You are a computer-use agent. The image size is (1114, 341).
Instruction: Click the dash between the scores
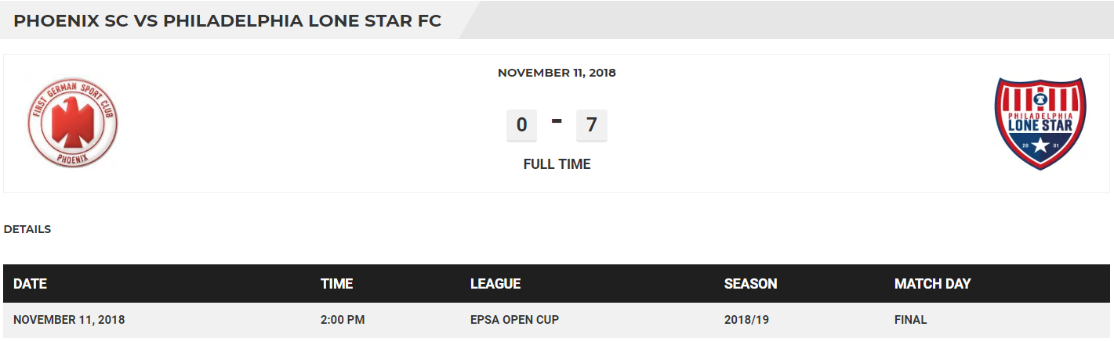pos(557,121)
